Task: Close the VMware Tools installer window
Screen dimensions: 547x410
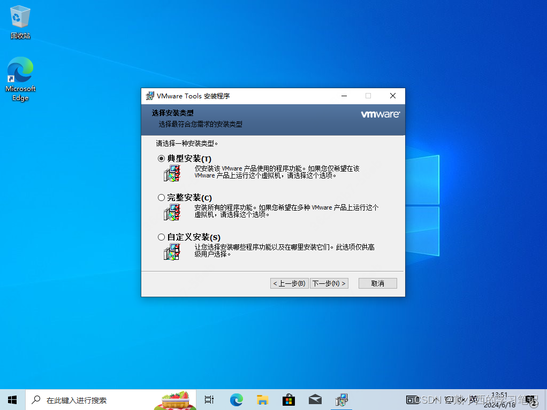Action: coord(393,96)
